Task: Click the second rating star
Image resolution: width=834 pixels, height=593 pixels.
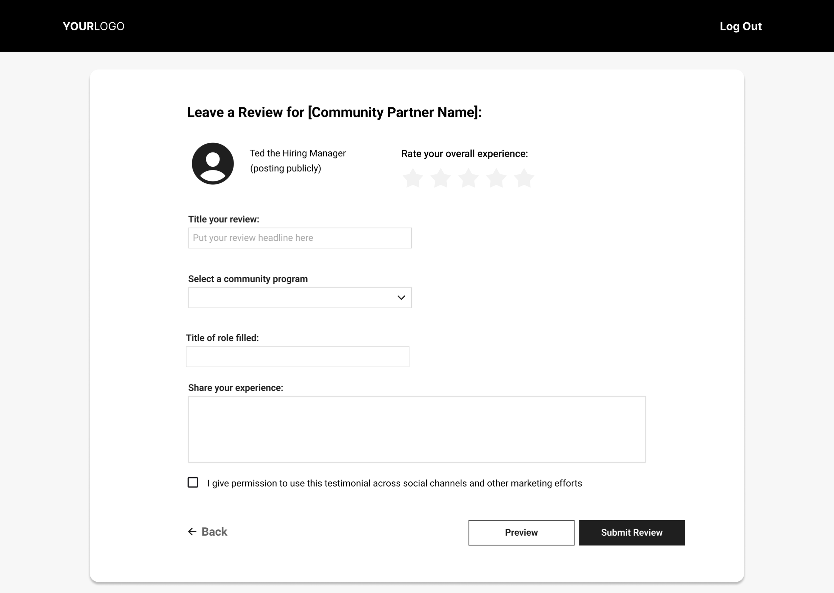Action: click(440, 178)
